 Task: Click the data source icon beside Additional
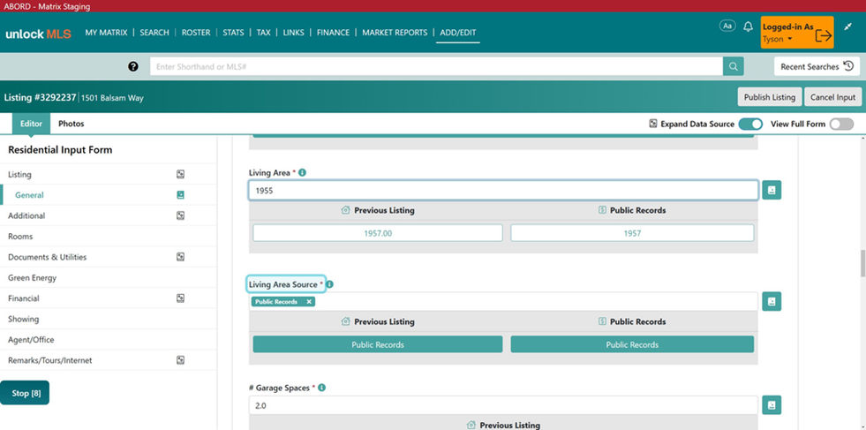click(x=180, y=215)
